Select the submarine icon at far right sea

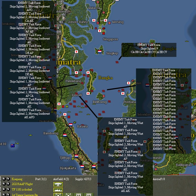(187, 41)
